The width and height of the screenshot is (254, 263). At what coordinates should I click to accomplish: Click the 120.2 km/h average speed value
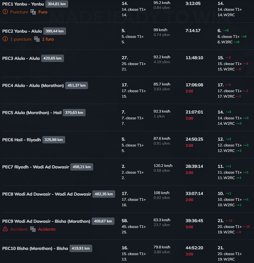point(163,166)
